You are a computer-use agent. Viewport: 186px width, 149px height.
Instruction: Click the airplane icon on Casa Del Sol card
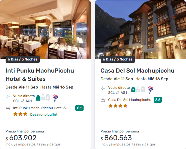pyautogui.click(x=103, y=88)
